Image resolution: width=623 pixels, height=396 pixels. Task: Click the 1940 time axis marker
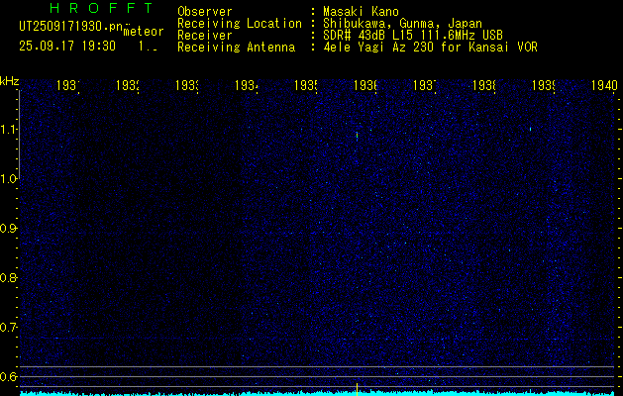point(604,86)
